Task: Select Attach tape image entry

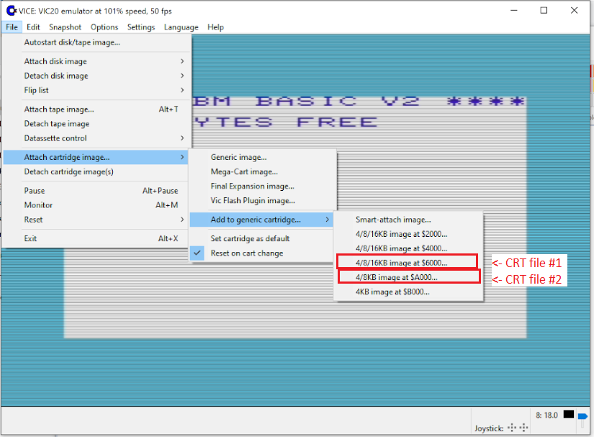Action: click(96, 109)
